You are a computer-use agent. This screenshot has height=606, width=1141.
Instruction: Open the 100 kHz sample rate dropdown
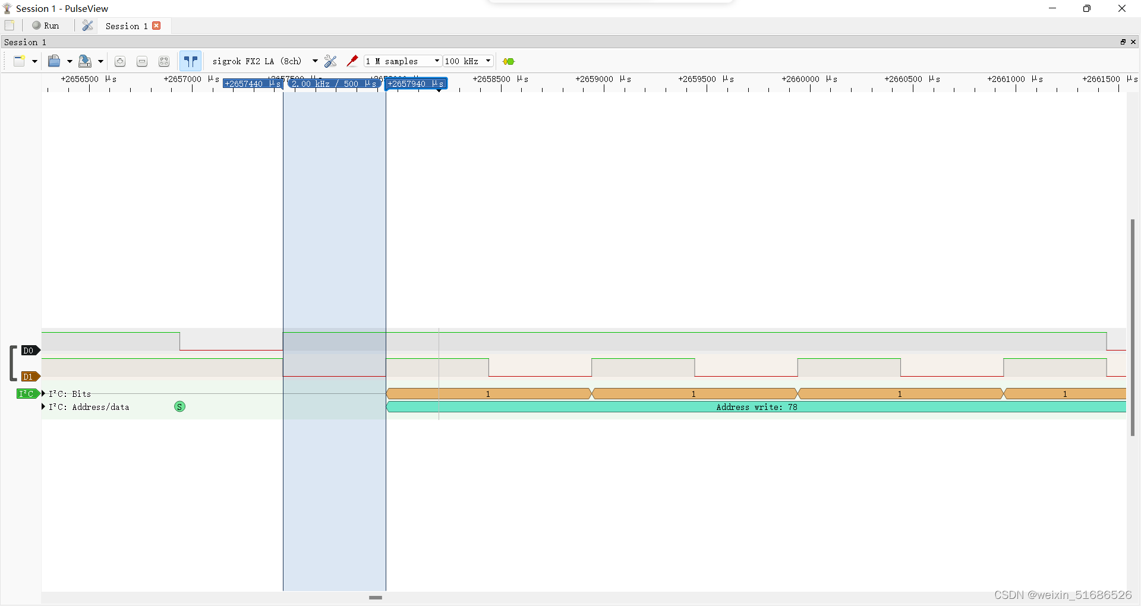point(468,61)
